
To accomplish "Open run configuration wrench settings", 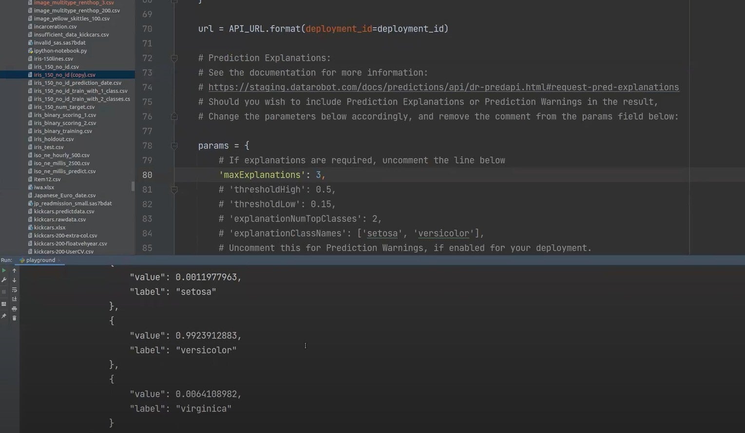I will pyautogui.click(x=4, y=280).
